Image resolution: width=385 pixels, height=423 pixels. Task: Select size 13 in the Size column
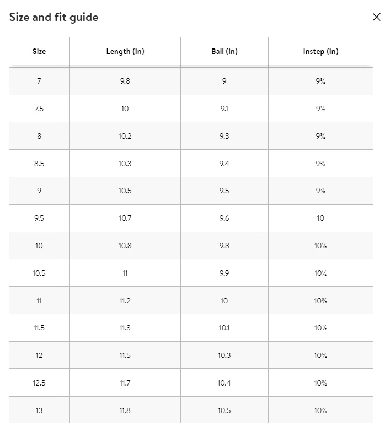click(x=39, y=410)
